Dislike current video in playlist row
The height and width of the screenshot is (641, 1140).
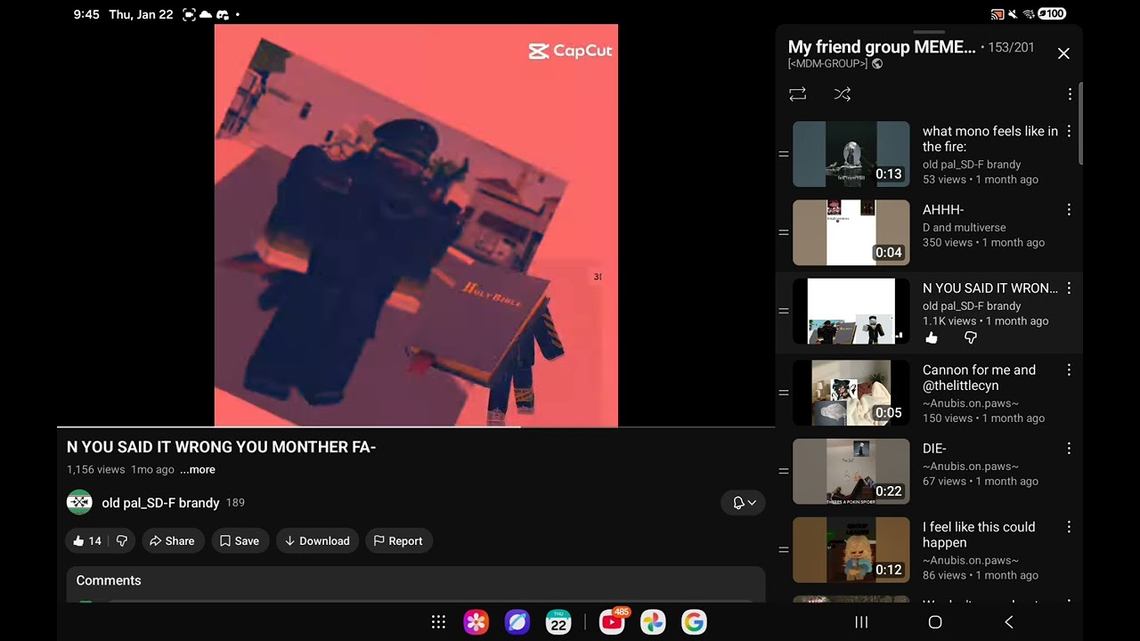tap(971, 338)
